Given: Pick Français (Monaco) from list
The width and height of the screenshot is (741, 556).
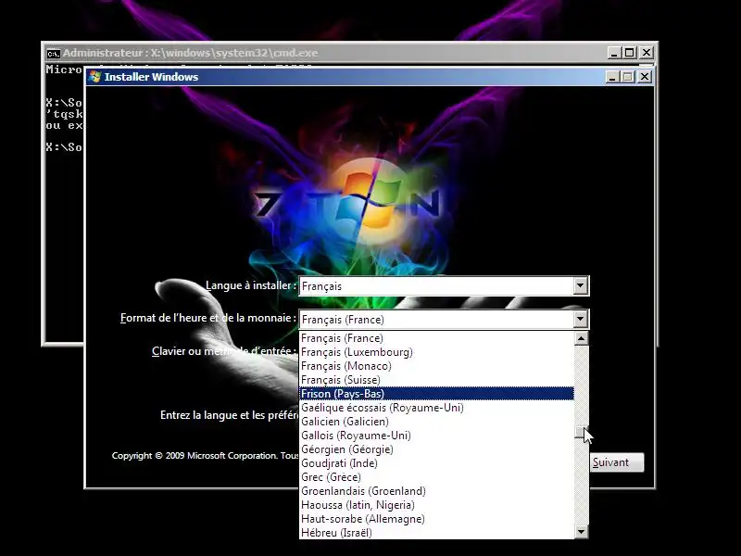Looking at the screenshot, I should tap(436, 366).
